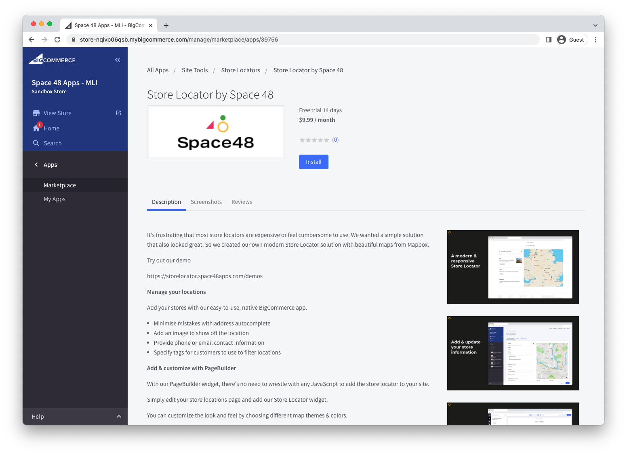Click the lock icon in address bar
The image size is (627, 455).
[x=73, y=40]
